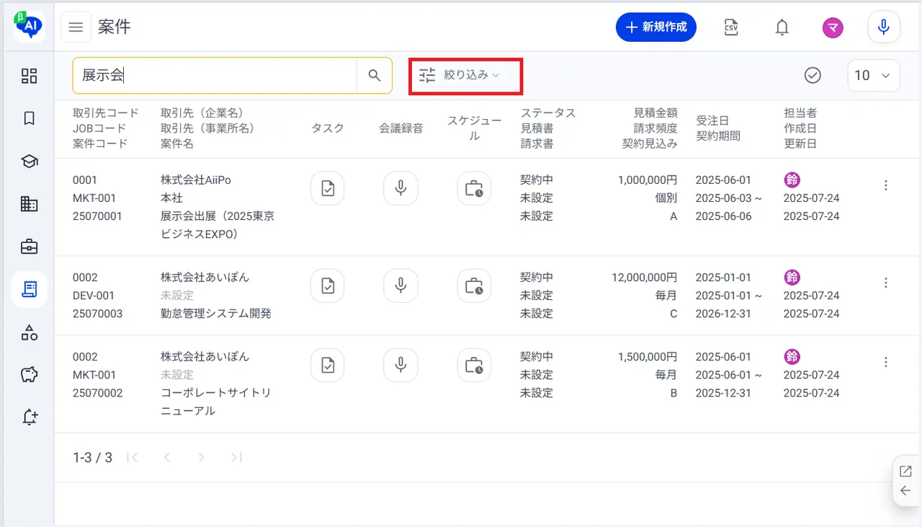Viewport: 922px width, 527px height.
Task: Open the notifications bell
Action: [x=782, y=27]
